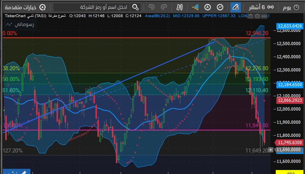305x174 pixels.
Task: Select the 61.80% Fibonacci level label
Action: (11, 90)
